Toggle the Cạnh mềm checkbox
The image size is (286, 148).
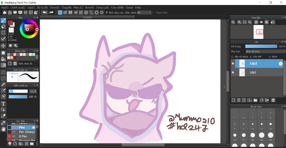tap(154, 12)
